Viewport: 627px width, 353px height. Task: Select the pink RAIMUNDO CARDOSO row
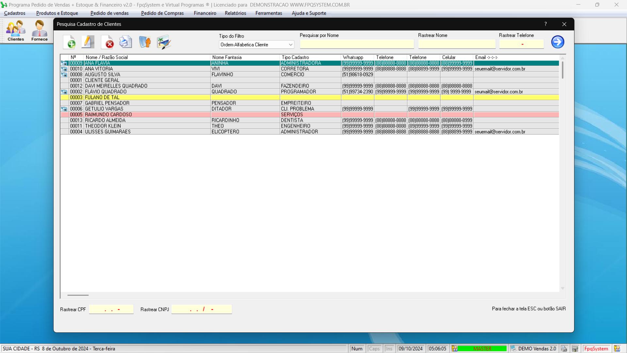pos(310,115)
